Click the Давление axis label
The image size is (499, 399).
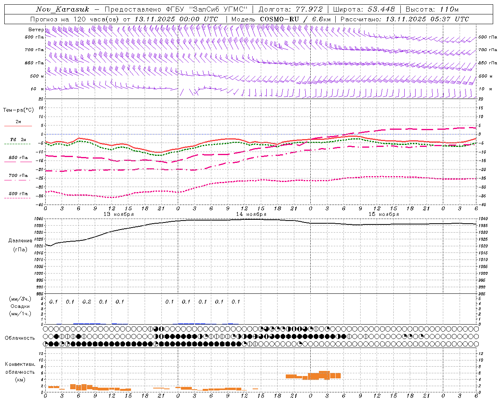20,240
